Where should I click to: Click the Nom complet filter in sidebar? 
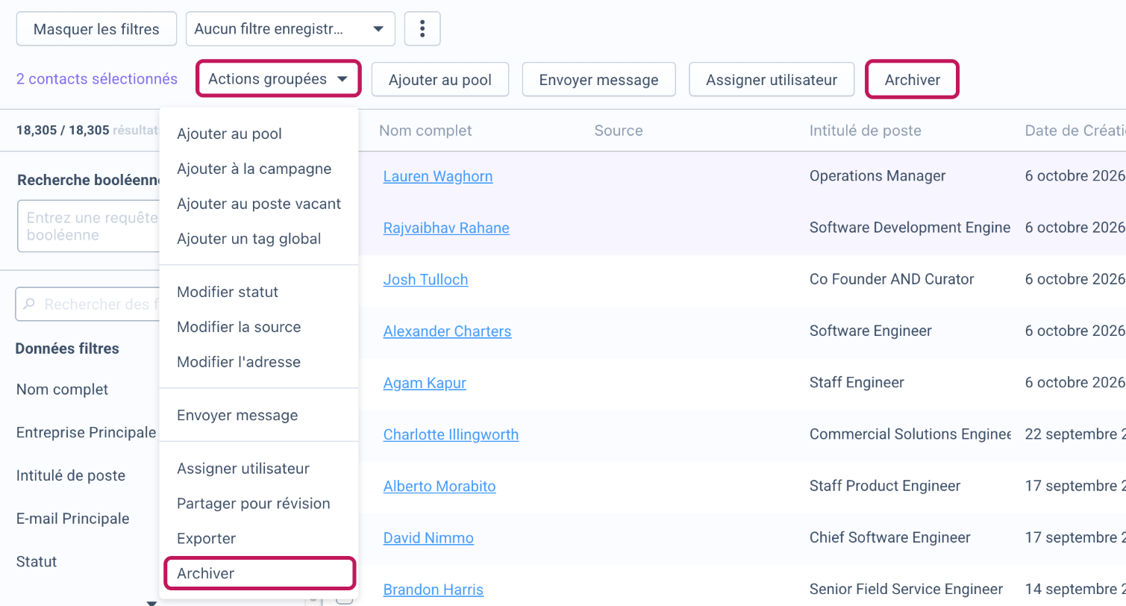[62, 390]
